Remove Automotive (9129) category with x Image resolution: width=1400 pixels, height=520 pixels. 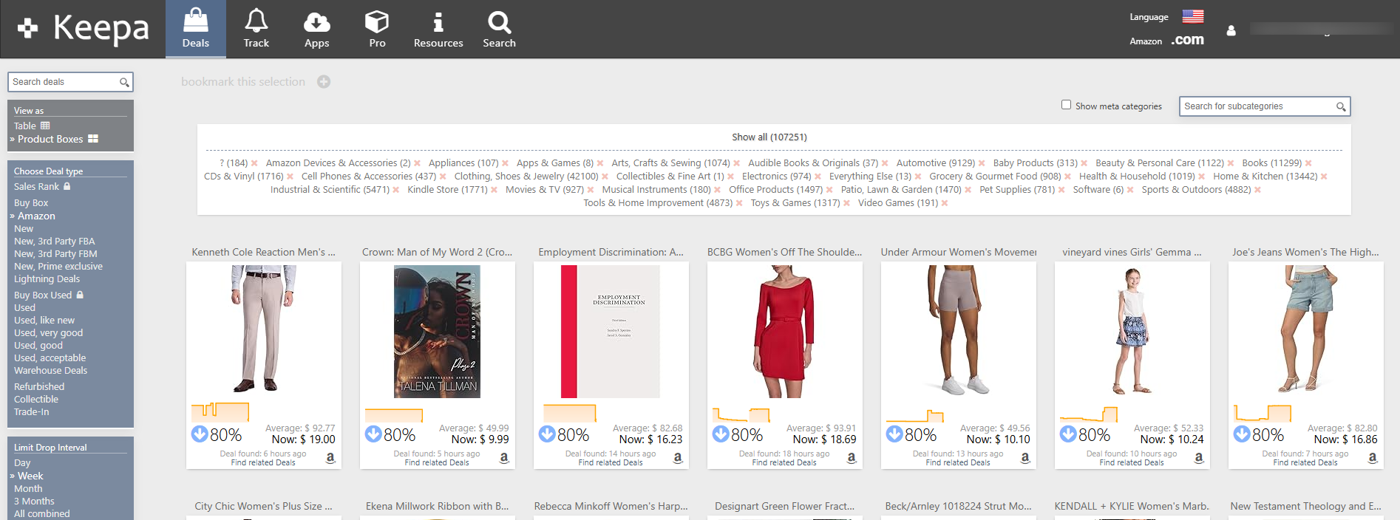[982, 163]
